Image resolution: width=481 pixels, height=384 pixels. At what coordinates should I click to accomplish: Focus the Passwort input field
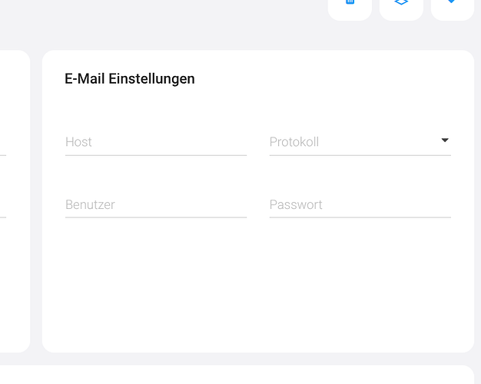pyautogui.click(x=360, y=204)
